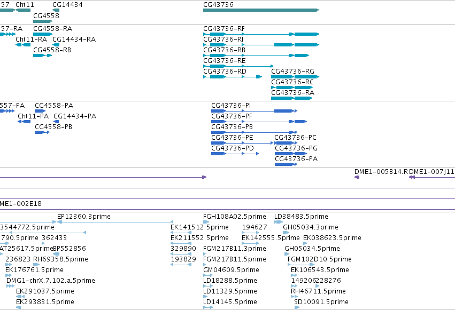455x310 pixels.
Task: Select the SD10091.5prime feature label
Action: tap(321, 302)
